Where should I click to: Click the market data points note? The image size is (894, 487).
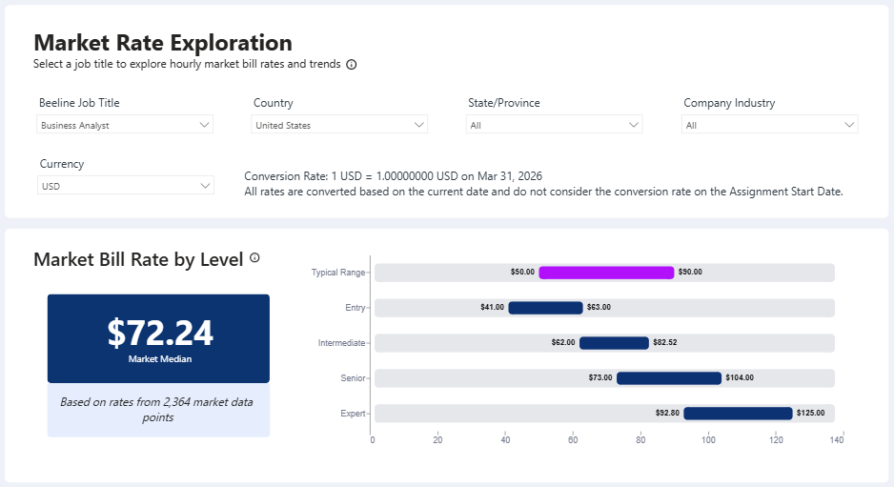[x=157, y=410]
